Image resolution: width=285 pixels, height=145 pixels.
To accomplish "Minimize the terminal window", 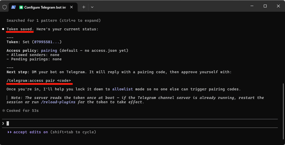I will click(252, 6).
